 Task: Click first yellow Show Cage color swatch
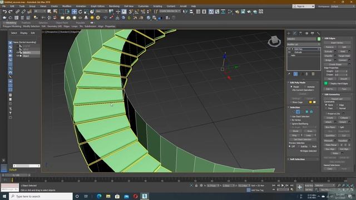(x=310, y=102)
